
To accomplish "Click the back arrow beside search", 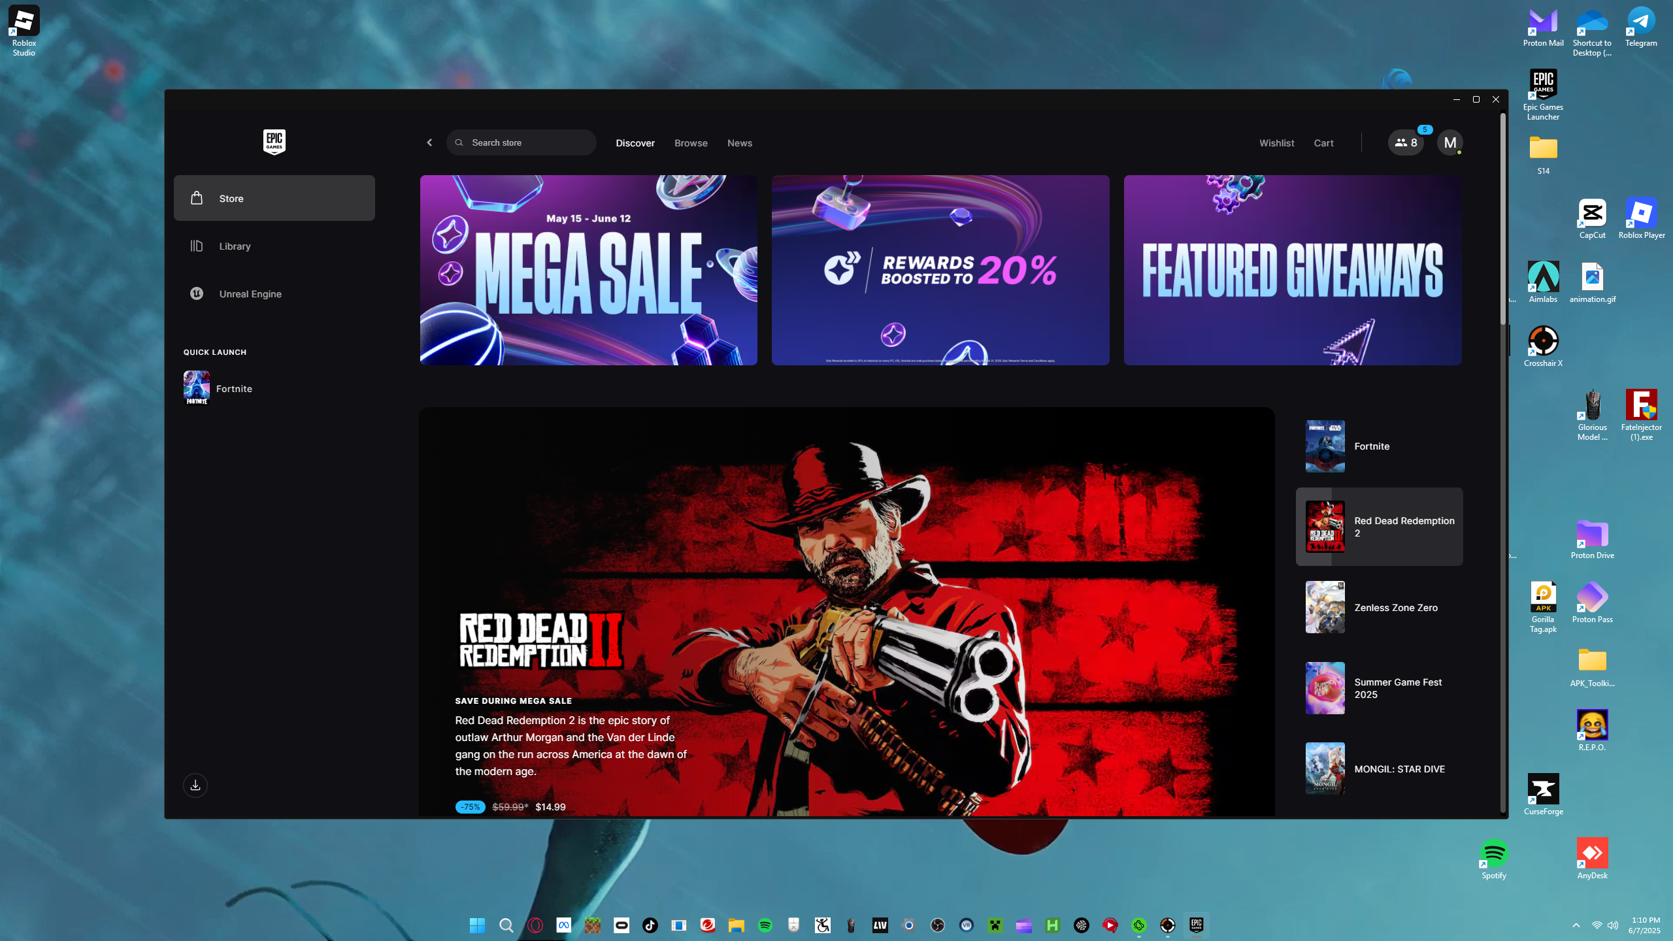I will coord(429,142).
